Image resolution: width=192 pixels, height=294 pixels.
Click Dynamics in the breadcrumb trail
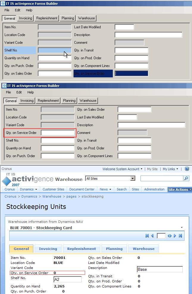pyautogui.click(x=29, y=196)
